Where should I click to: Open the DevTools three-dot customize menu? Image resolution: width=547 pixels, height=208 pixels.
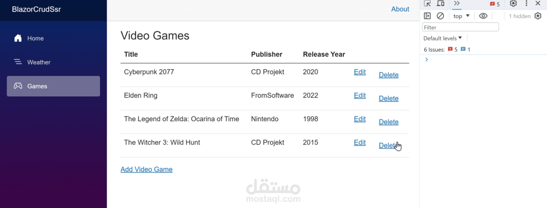coord(526,3)
